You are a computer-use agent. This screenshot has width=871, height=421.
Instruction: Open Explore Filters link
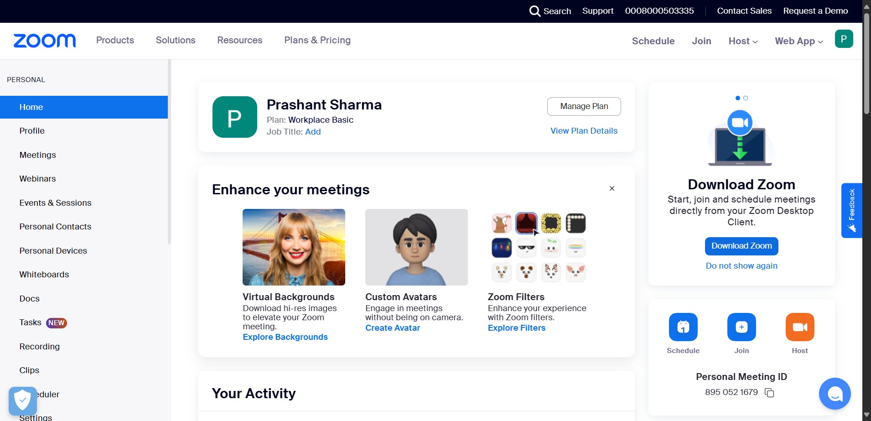tap(517, 328)
